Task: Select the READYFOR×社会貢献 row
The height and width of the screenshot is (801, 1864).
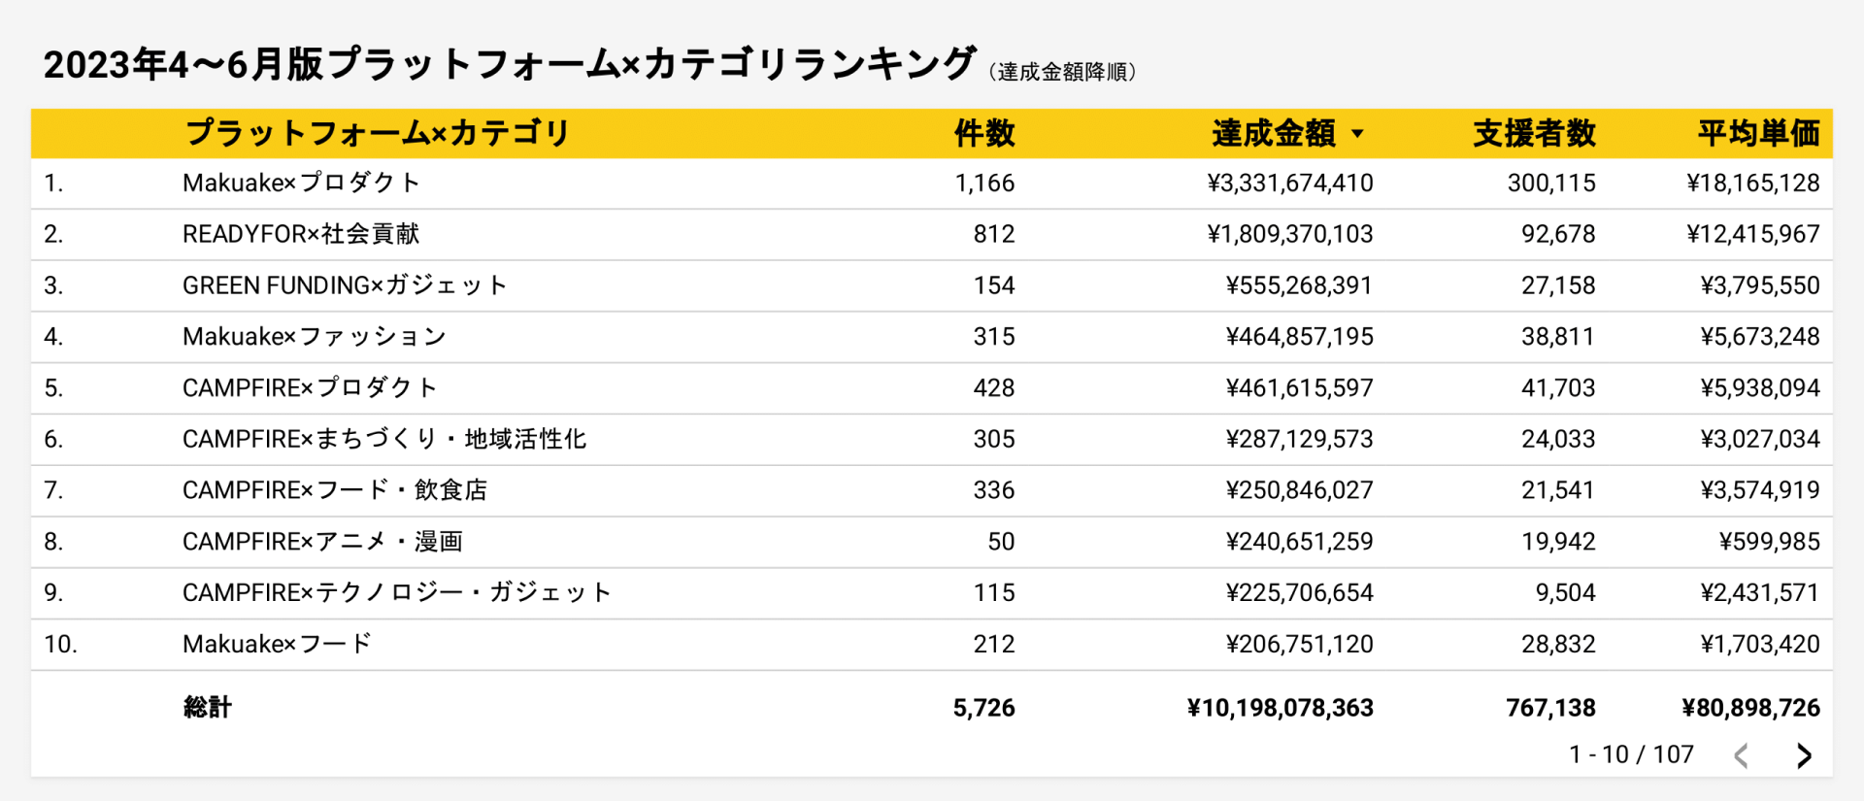Action: (932, 234)
